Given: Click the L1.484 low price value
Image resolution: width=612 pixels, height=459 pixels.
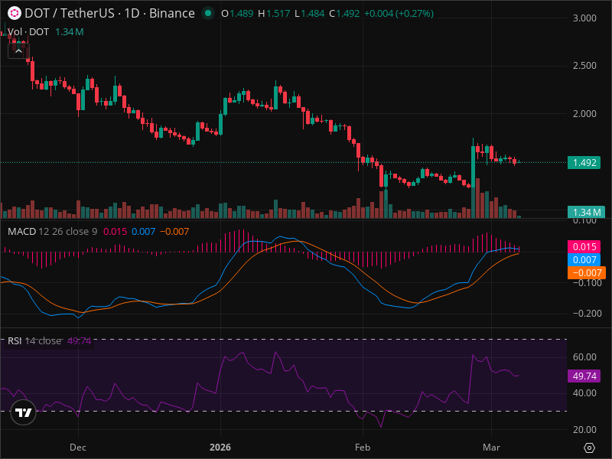Looking at the screenshot, I should tap(310, 14).
